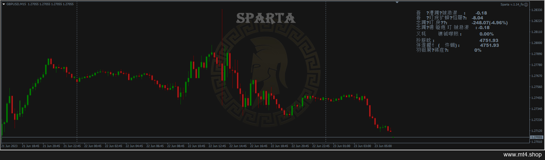Image resolution: width=545 pixels, height=160 pixels.
Task: Click the '21 Jun 20:45' time label
Action: [x=51, y=146]
